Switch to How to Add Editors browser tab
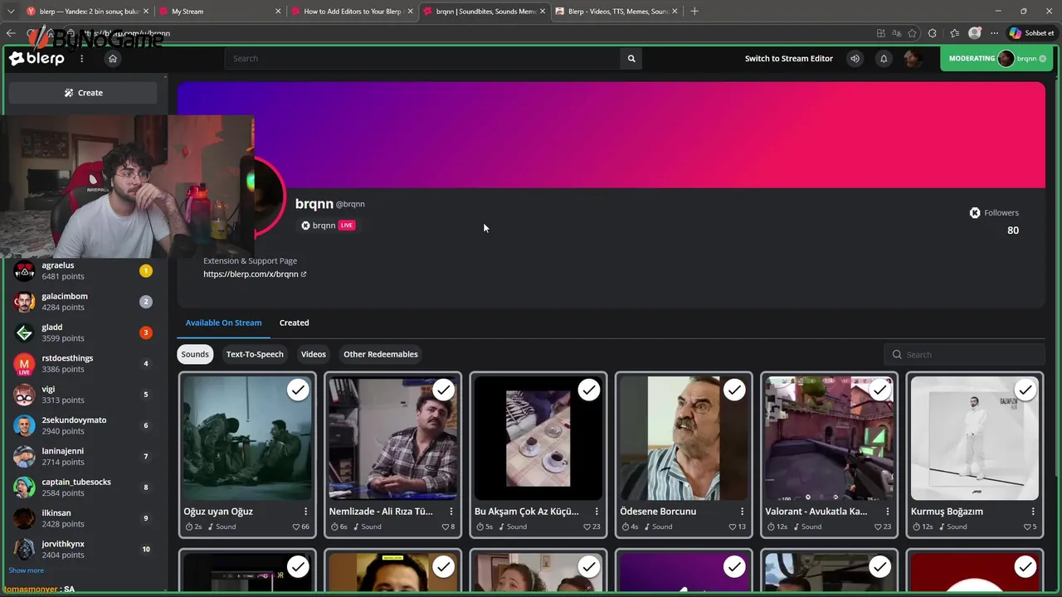This screenshot has height=597, width=1062. [352, 12]
